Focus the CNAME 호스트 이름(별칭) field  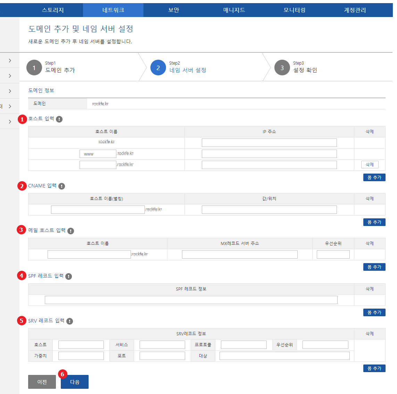(x=98, y=210)
